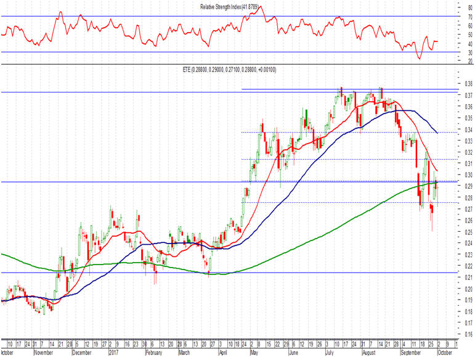Click the 0.38 price axis label
475x357 pixels.
coord(468,84)
